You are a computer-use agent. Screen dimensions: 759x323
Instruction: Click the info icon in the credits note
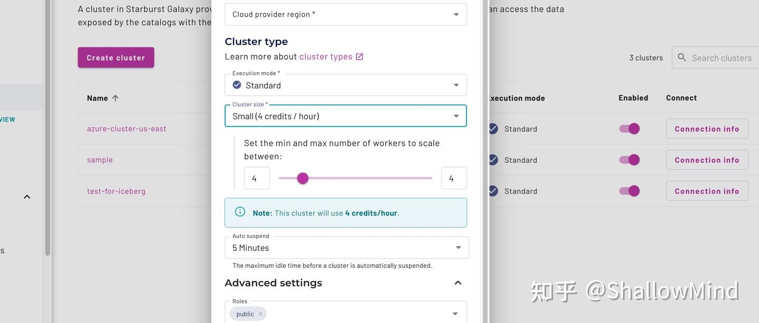click(x=240, y=212)
